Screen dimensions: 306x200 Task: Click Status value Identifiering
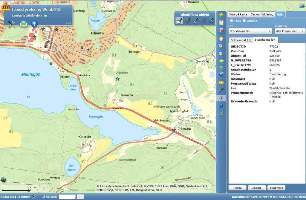click(x=278, y=74)
